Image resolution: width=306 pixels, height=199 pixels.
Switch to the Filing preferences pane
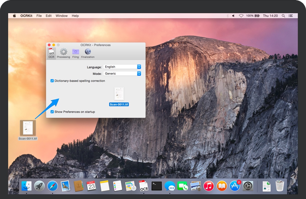[x=76, y=53]
